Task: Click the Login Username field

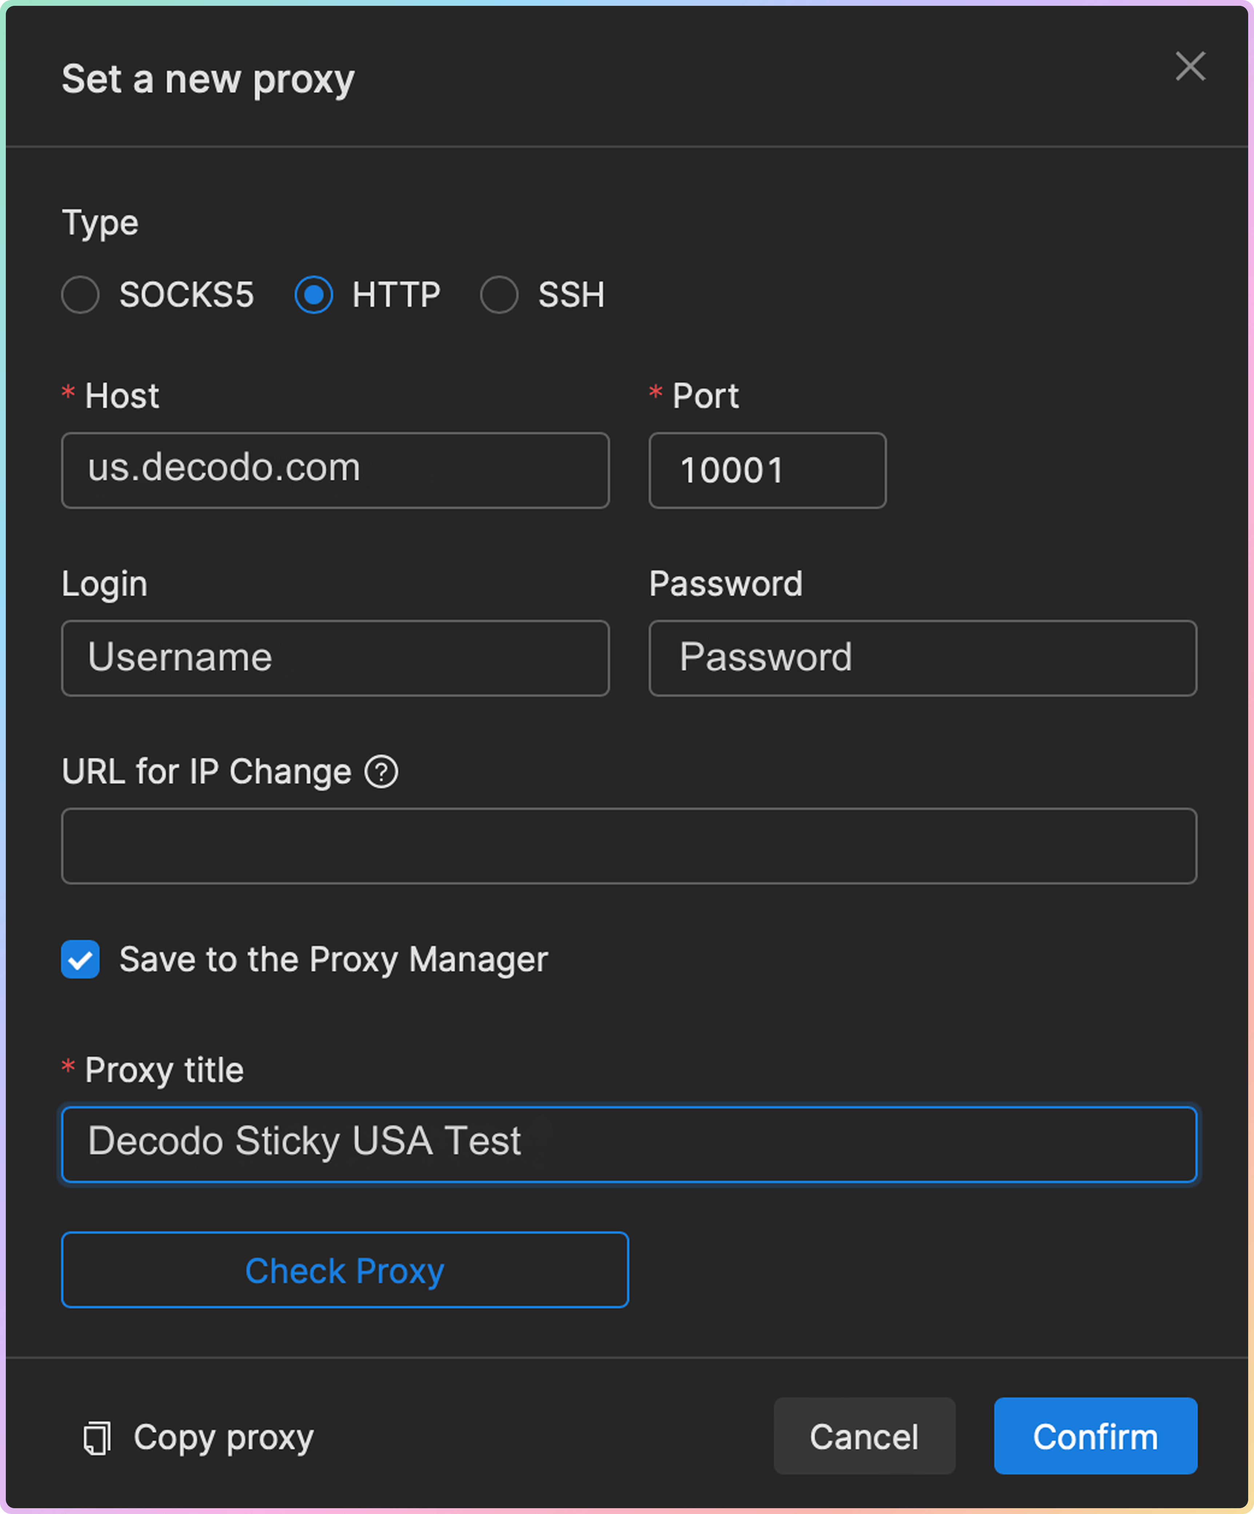Action: click(335, 658)
